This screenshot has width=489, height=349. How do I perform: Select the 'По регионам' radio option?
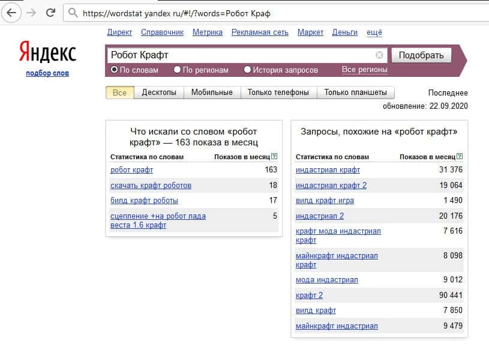tap(177, 70)
